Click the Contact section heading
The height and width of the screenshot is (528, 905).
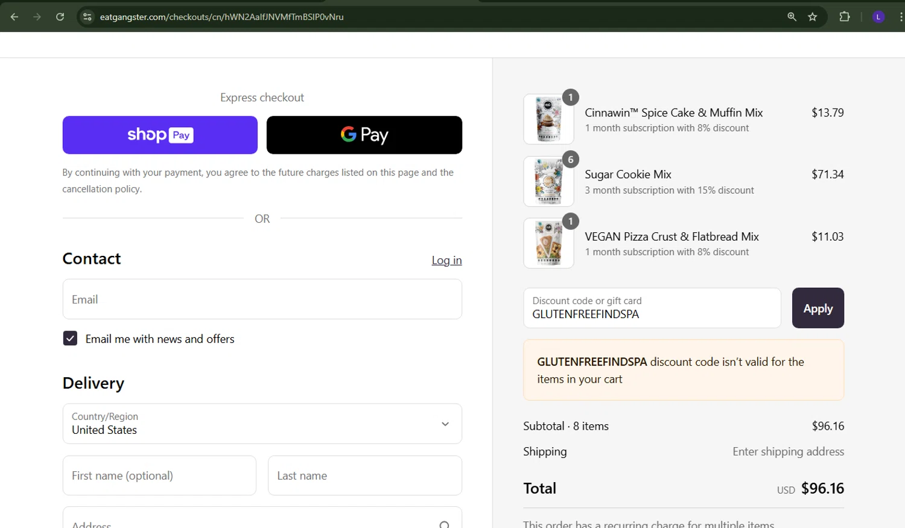click(92, 259)
